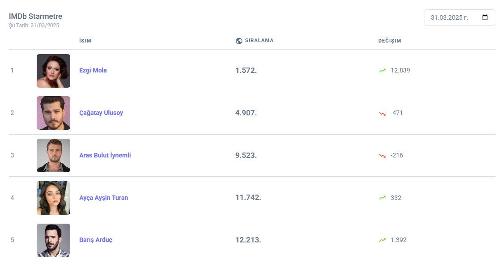Click the green up-trend arrow for Ayça Ayşin Turan
Viewport: 502px width, 259px height.
[x=382, y=198]
